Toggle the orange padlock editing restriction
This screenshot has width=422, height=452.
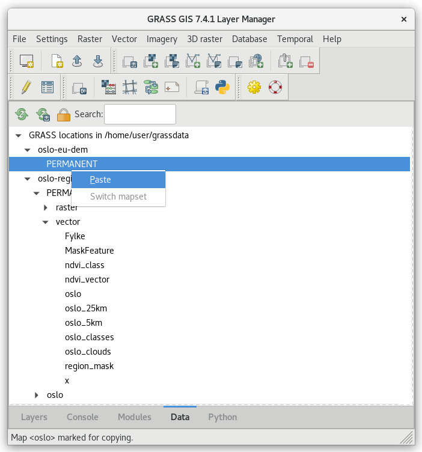click(x=64, y=114)
